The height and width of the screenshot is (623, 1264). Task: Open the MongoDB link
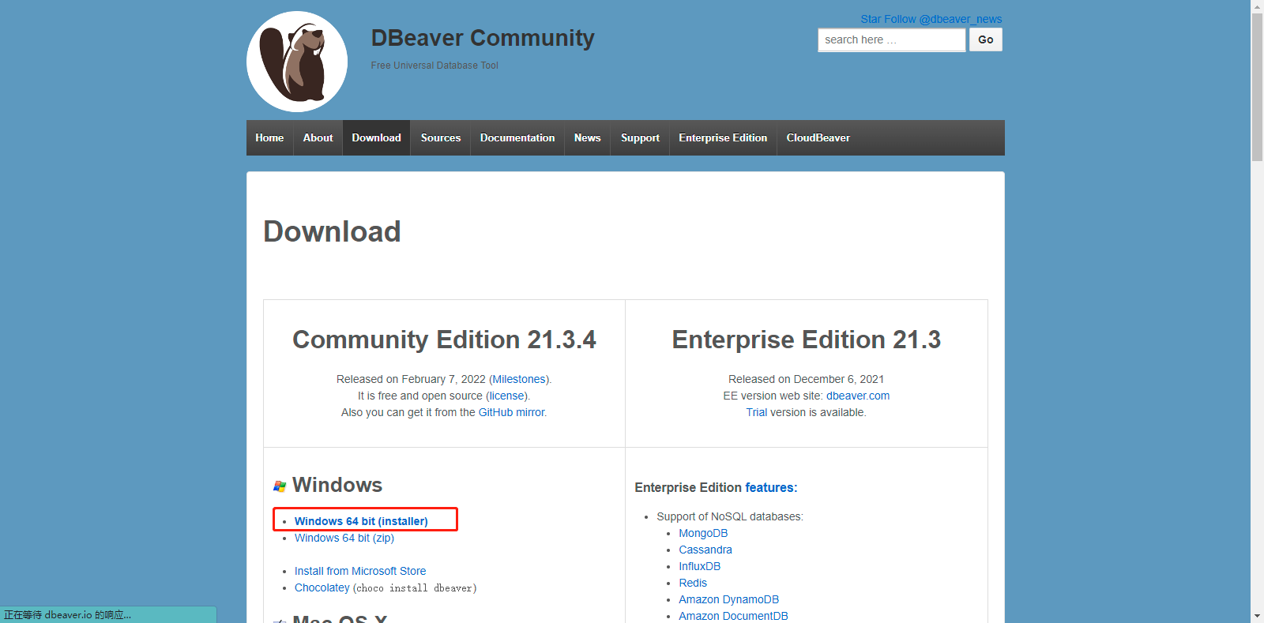(x=703, y=533)
